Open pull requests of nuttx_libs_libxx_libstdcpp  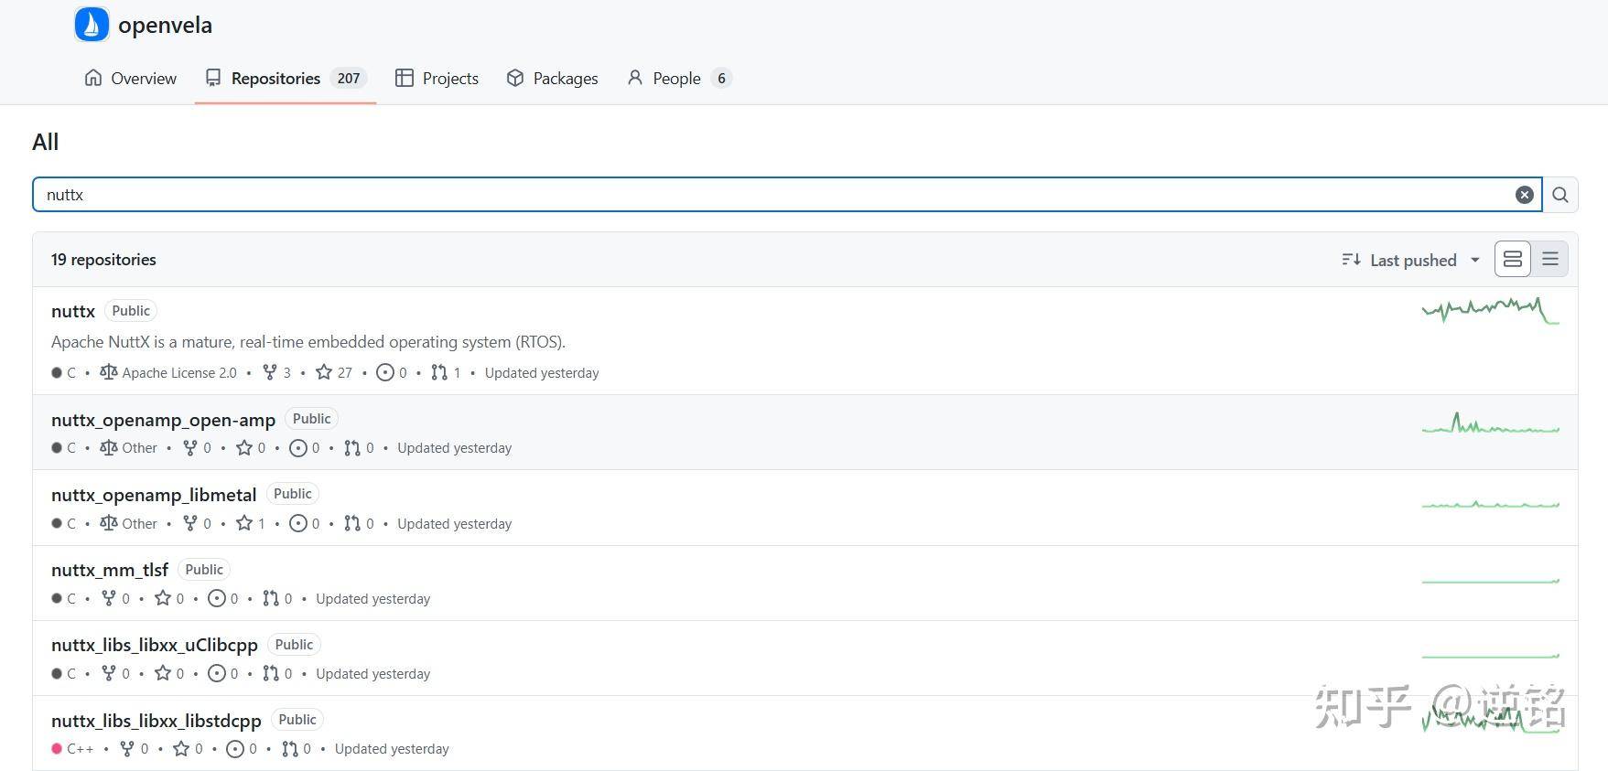click(x=297, y=749)
